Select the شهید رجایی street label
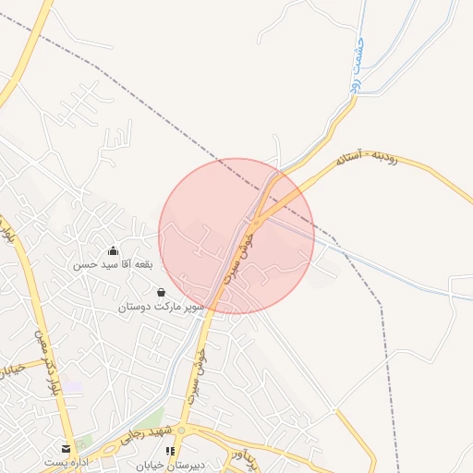Screen dimensions: 473x473 point(146,435)
